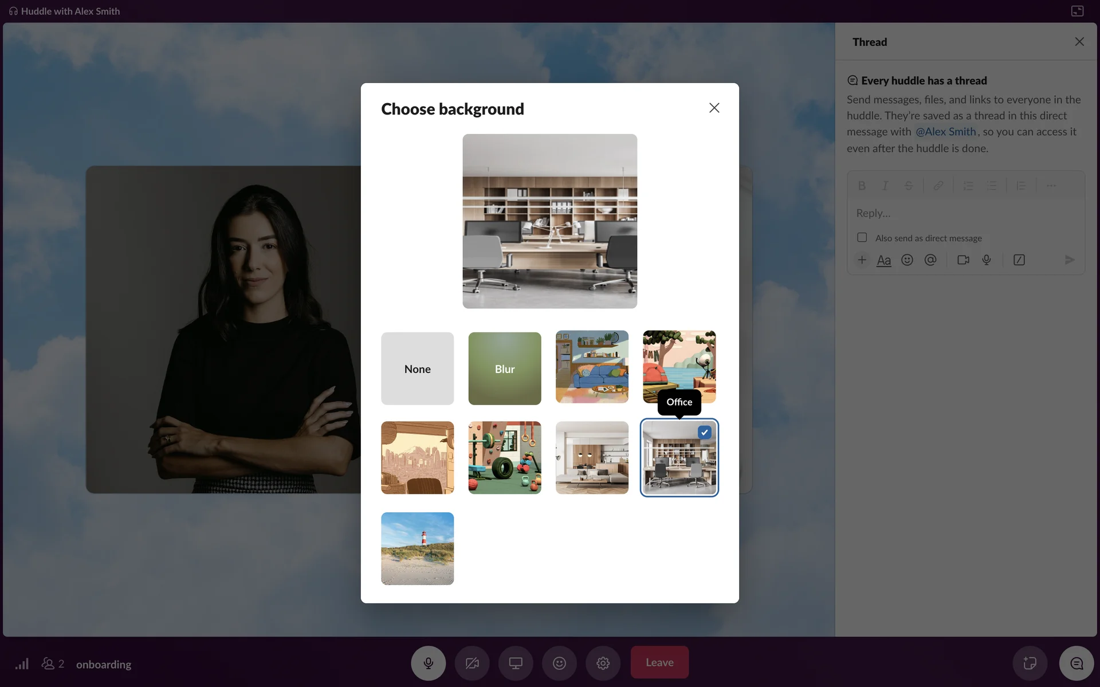Open huddle settings gear
1100x687 pixels.
pos(603,663)
